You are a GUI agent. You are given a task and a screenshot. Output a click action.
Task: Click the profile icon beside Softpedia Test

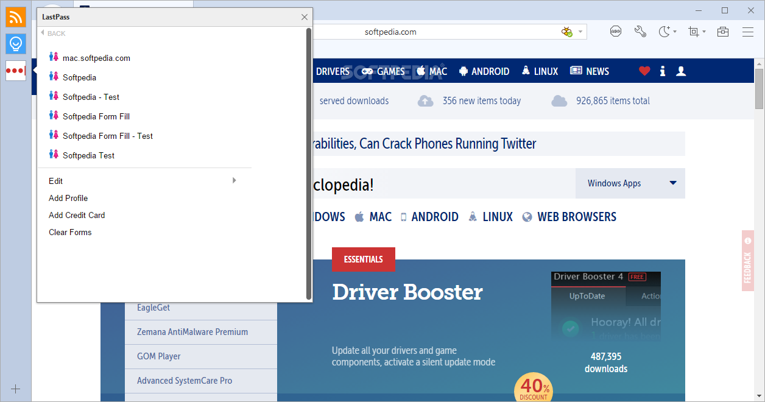(54, 155)
